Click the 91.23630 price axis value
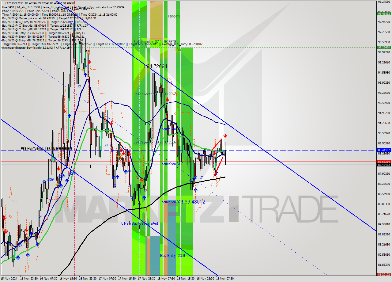The image size is (392, 282). click(384, 123)
